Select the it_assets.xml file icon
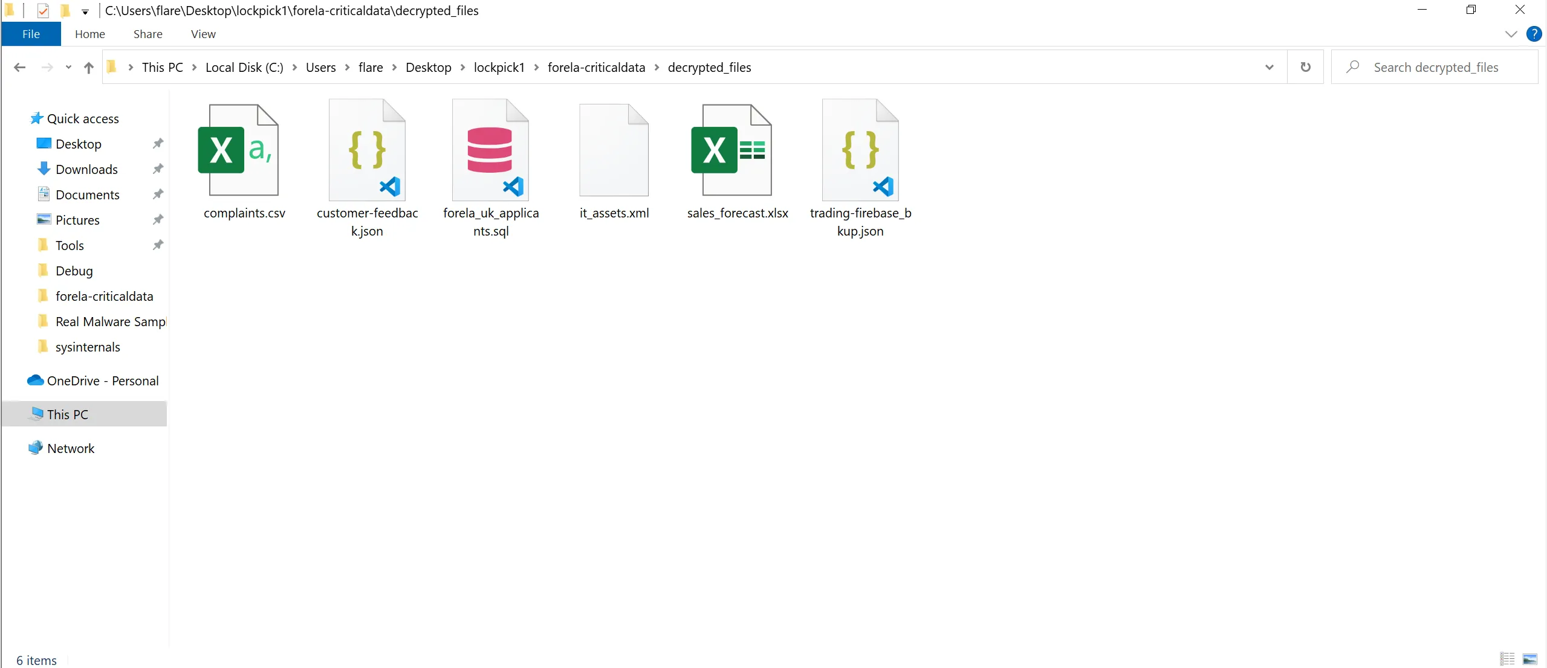Screen dimensions: 1547x668 [614, 150]
